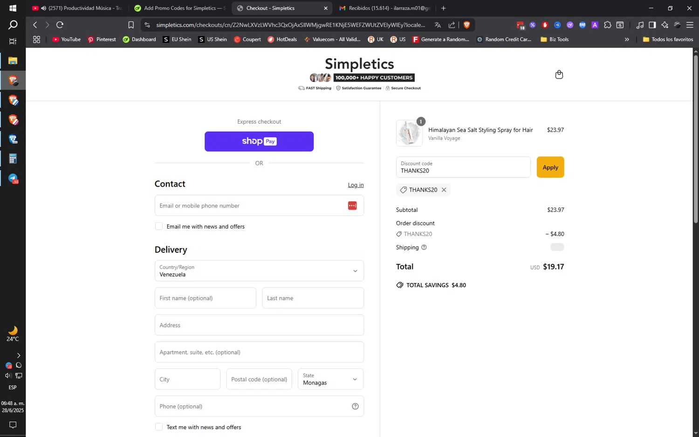Click the phone field help question icon

coord(355,406)
